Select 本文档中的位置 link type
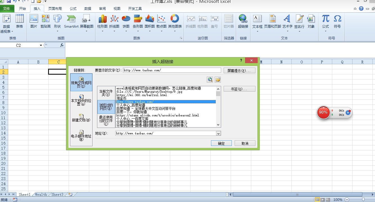This screenshot has width=375, height=202. (x=81, y=100)
